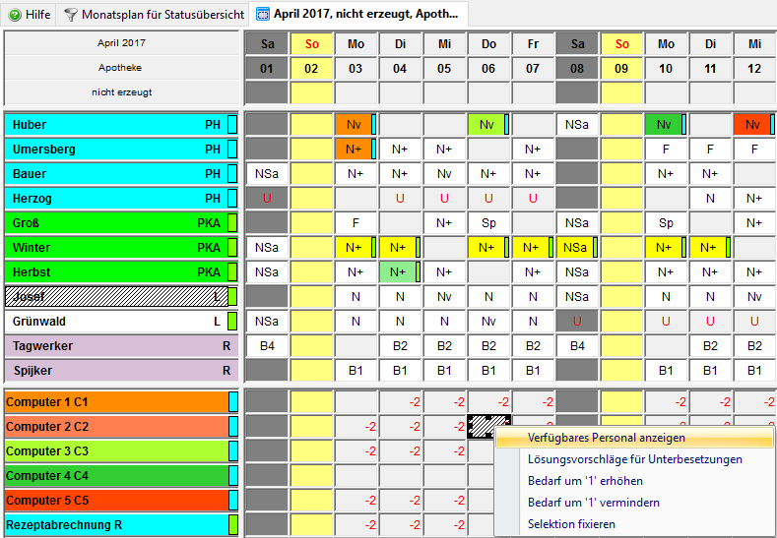Click the green color marker beside Groß
The image size is (777, 538).
pos(232,223)
